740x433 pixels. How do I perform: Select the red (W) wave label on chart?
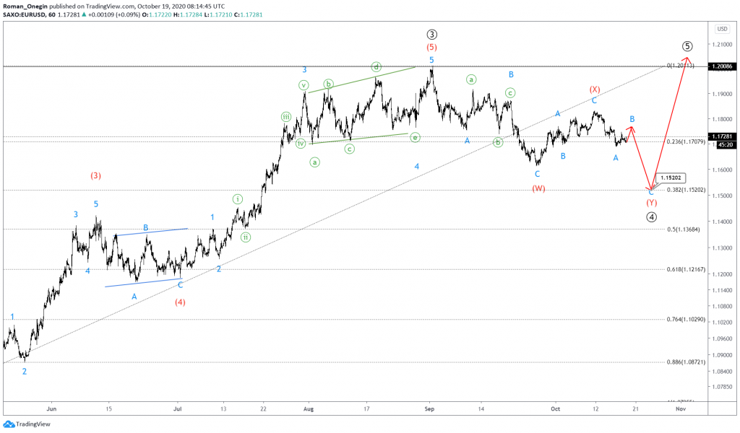[538, 188]
